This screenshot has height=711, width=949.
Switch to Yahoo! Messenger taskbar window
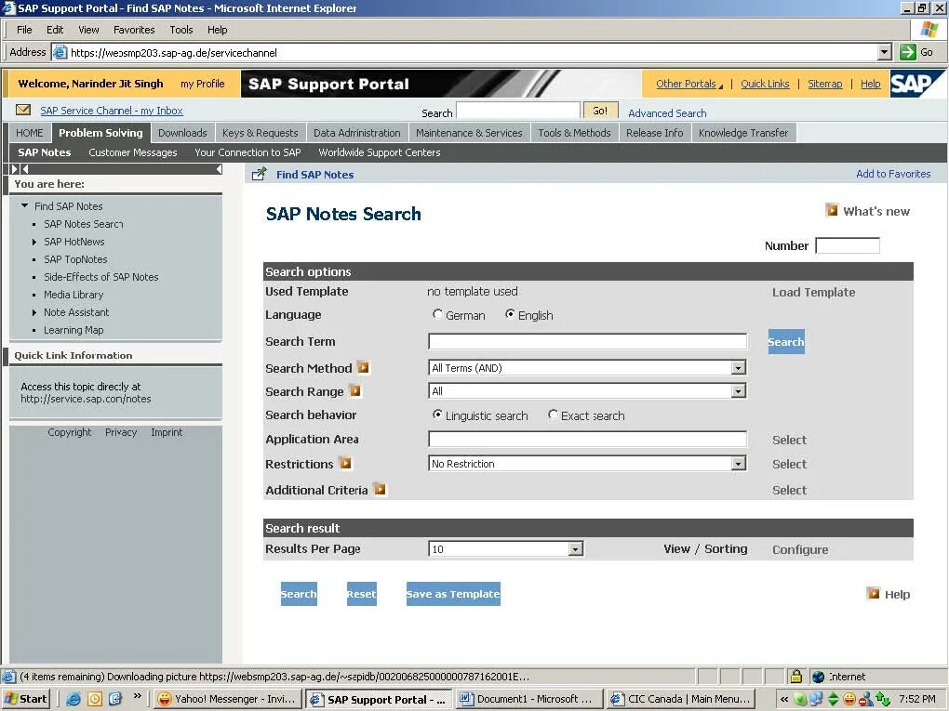coord(227,699)
